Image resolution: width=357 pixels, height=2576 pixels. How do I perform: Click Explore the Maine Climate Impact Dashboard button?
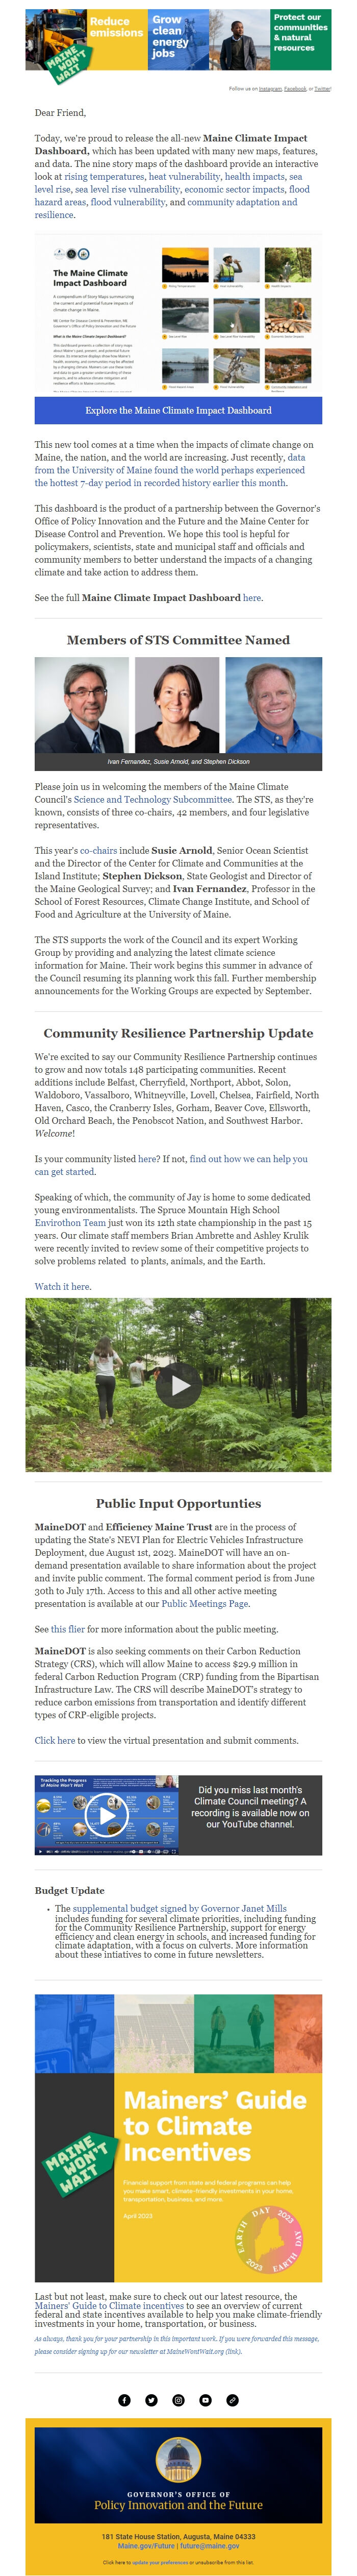pos(178,410)
